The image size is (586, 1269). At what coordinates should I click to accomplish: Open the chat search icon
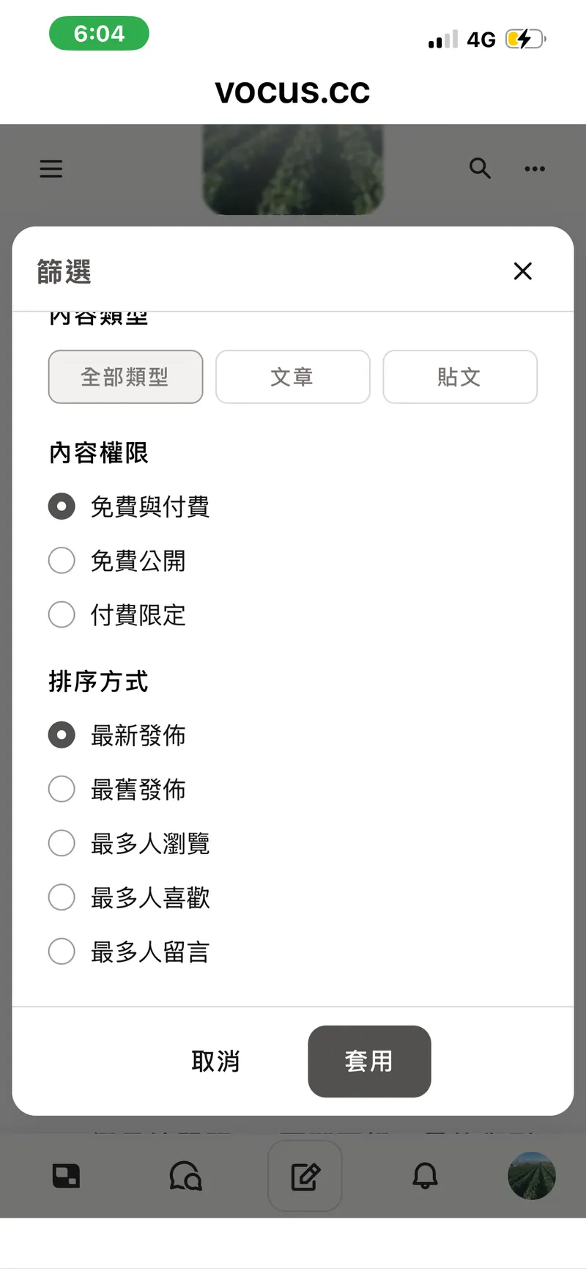click(185, 1177)
